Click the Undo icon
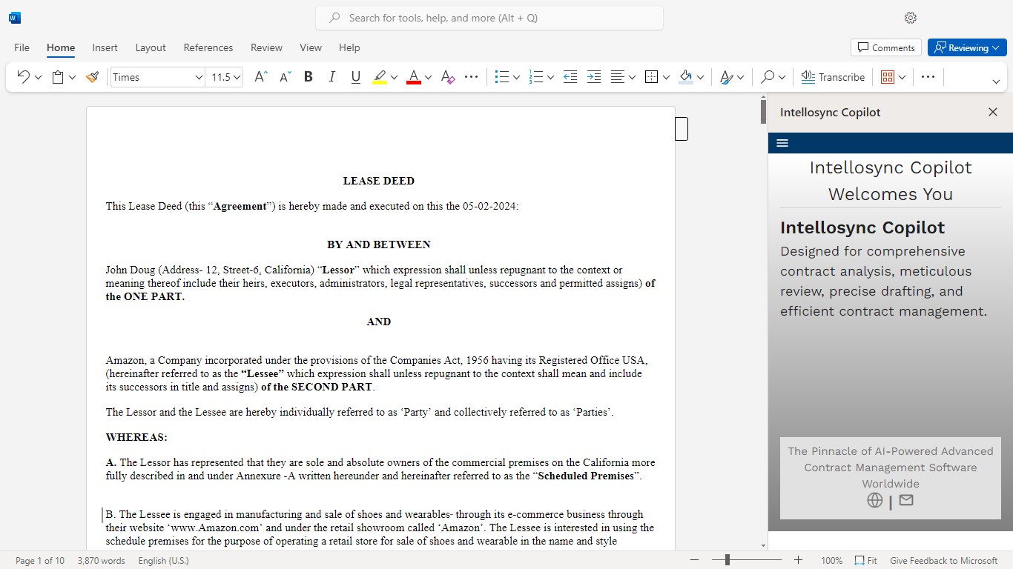Image resolution: width=1013 pixels, height=569 pixels. click(23, 77)
